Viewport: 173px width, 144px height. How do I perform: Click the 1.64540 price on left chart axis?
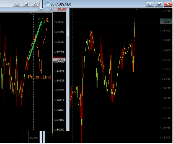tap(59, 42)
